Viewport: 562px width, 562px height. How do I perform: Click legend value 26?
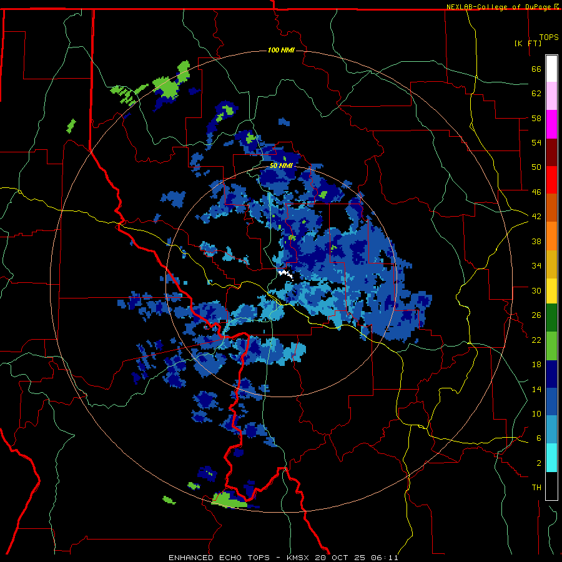coord(536,315)
